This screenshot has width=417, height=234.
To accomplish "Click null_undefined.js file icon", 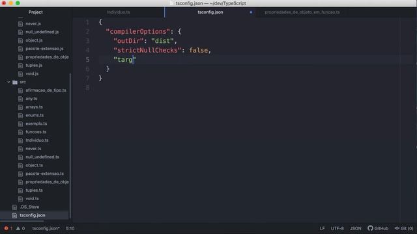I will pyautogui.click(x=20, y=32).
